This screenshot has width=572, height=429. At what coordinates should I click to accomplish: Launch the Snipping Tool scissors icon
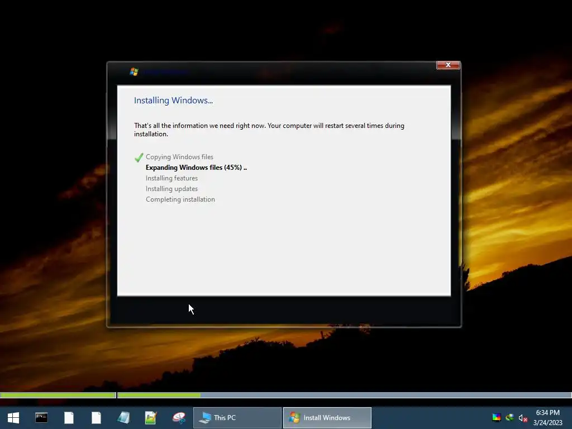coord(179,418)
